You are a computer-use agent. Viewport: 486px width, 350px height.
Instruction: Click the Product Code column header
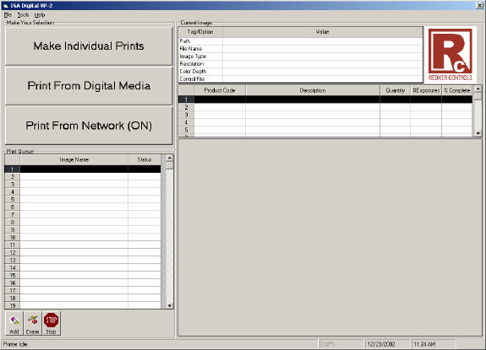point(220,90)
